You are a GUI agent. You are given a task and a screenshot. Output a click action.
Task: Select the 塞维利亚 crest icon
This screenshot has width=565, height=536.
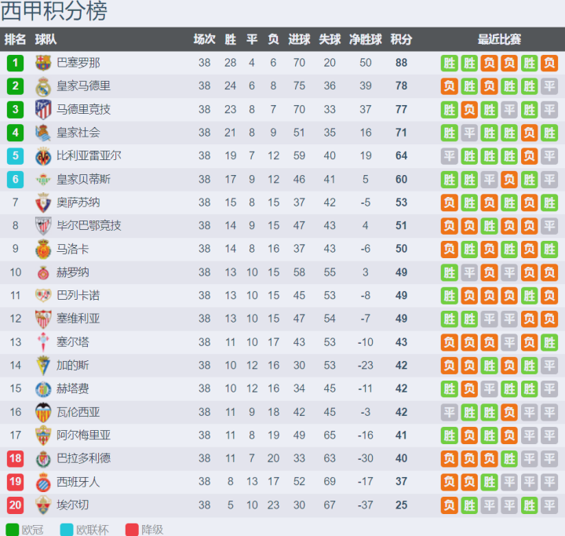(x=43, y=319)
